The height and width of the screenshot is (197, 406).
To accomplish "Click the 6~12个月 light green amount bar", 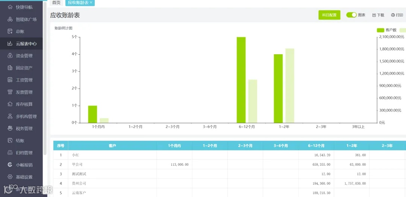I will (x=253, y=101).
